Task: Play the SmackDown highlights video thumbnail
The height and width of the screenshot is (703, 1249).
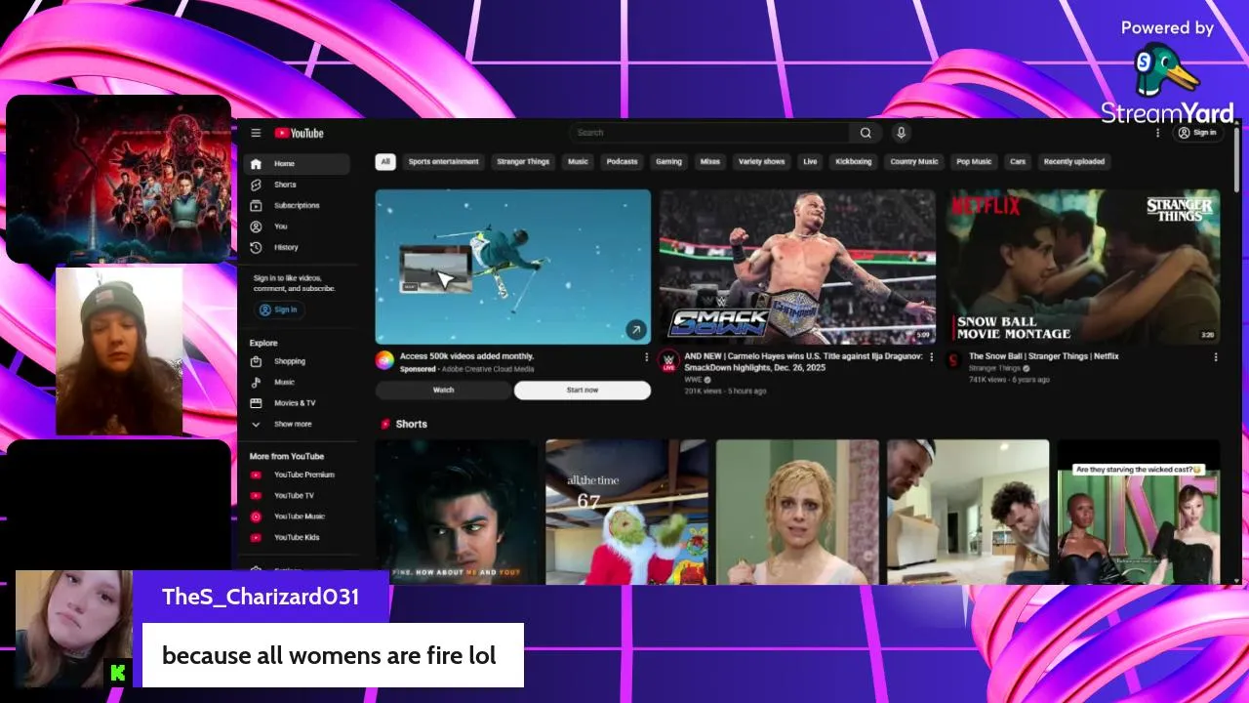Action: [797, 267]
